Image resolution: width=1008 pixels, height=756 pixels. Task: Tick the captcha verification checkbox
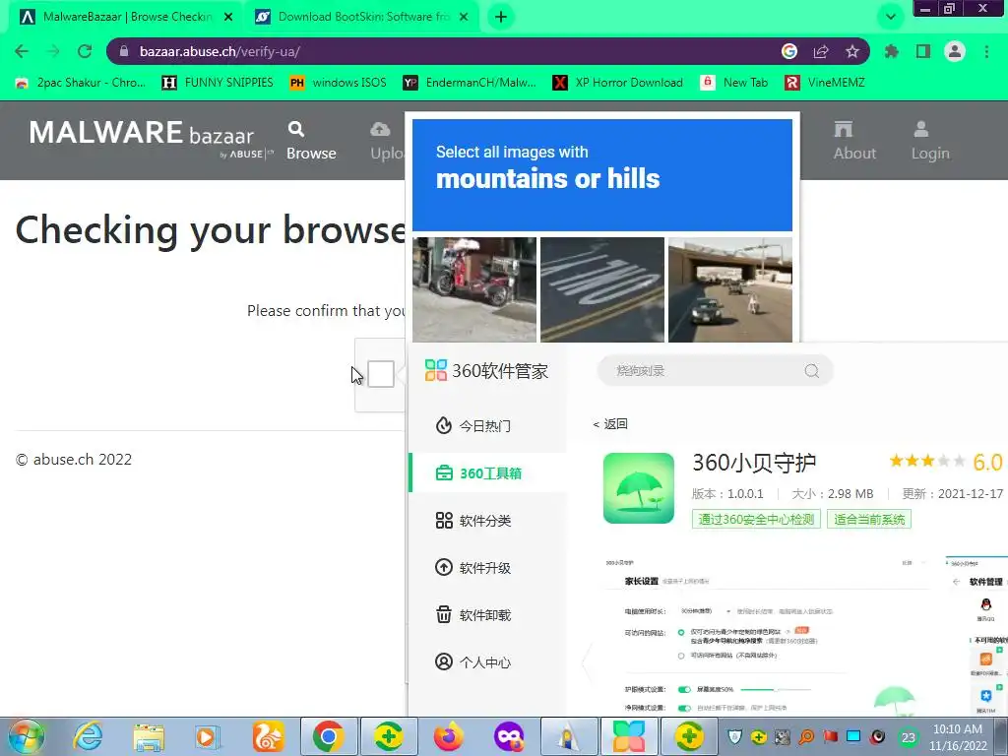click(x=381, y=374)
